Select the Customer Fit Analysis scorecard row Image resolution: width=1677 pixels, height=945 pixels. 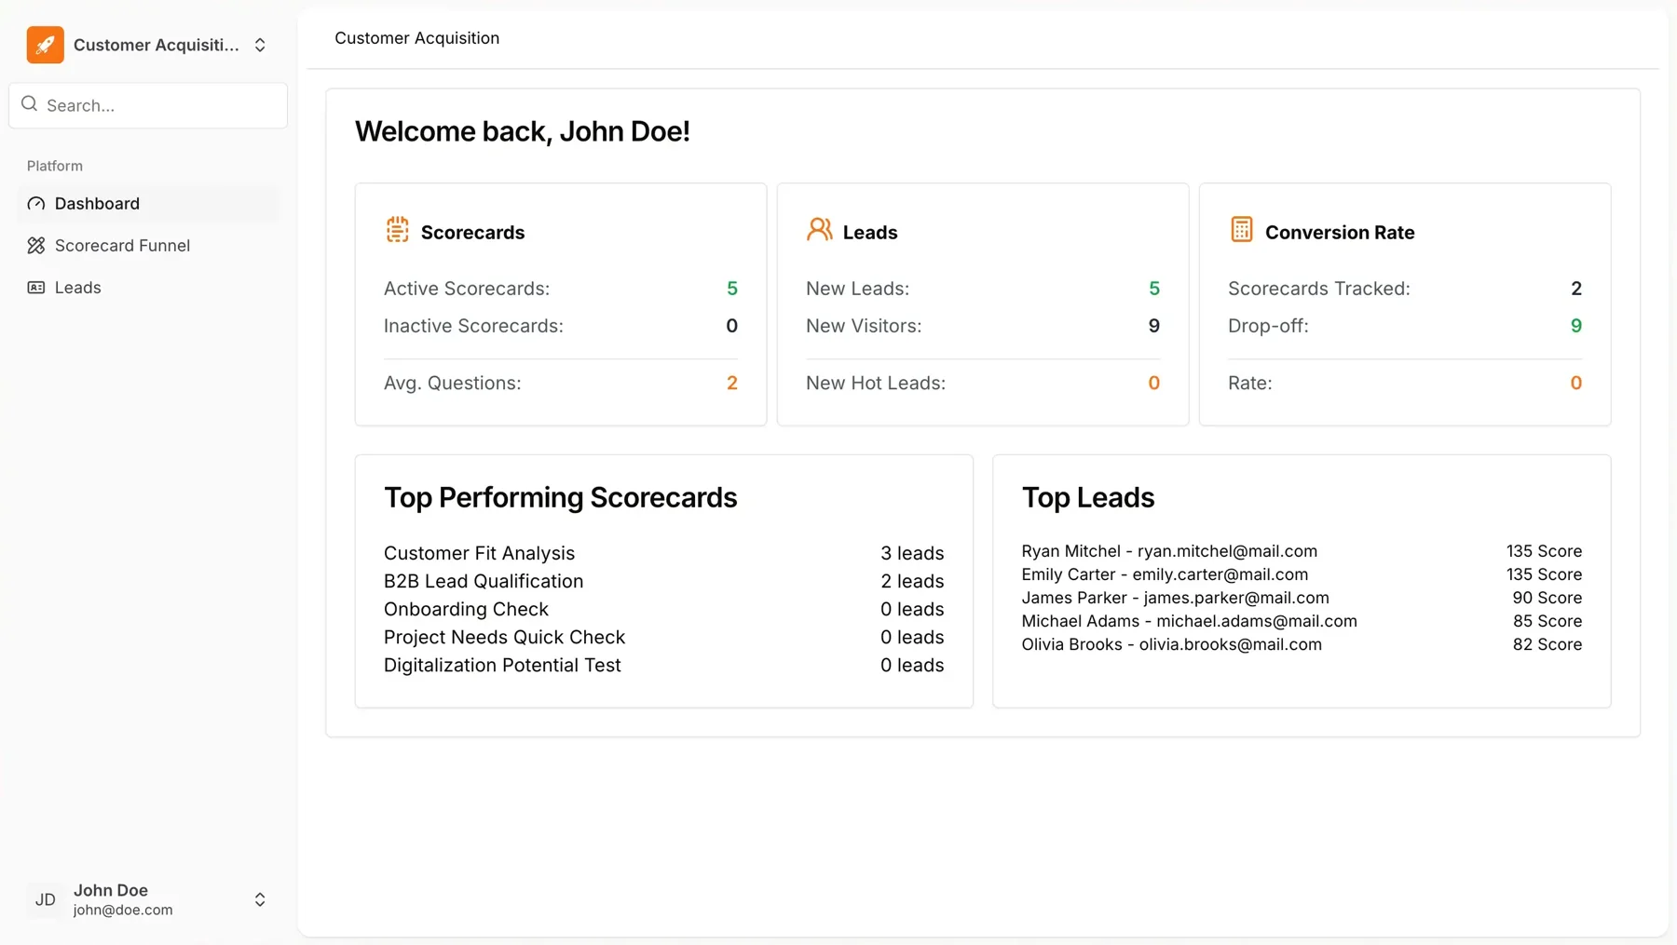(663, 553)
